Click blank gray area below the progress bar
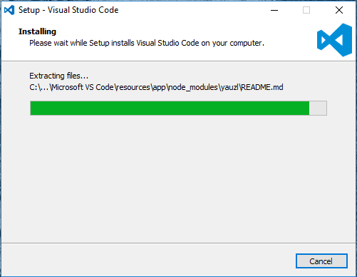The width and height of the screenshot is (357, 277). click(178, 178)
